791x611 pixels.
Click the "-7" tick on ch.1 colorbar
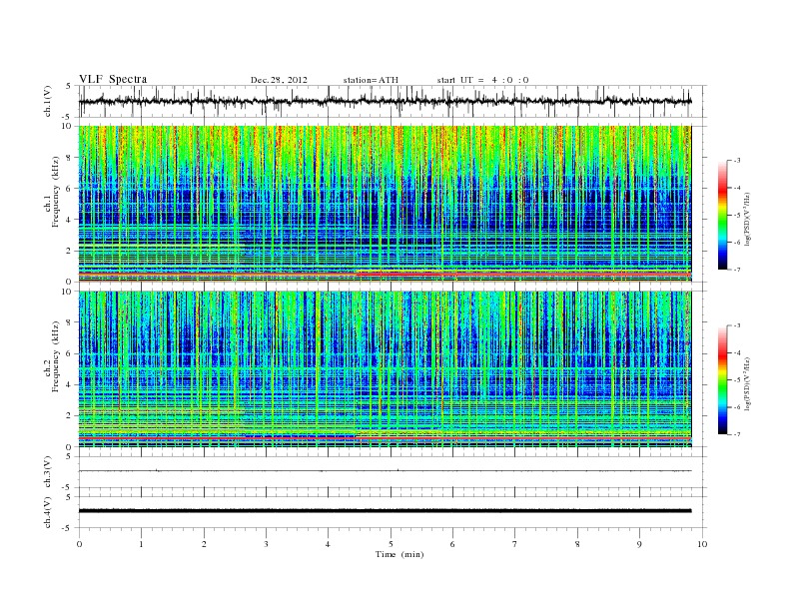click(x=737, y=270)
